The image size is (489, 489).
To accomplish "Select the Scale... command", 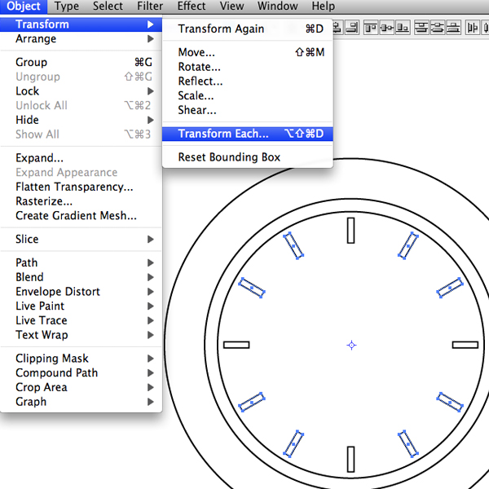I will tap(248, 95).
